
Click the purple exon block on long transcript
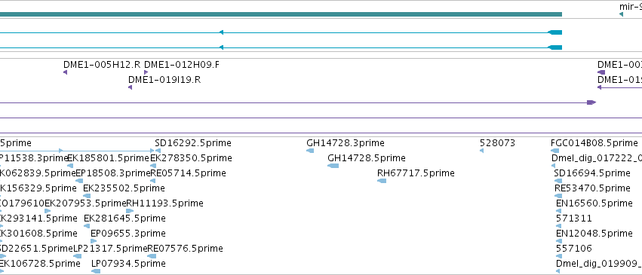(591, 102)
